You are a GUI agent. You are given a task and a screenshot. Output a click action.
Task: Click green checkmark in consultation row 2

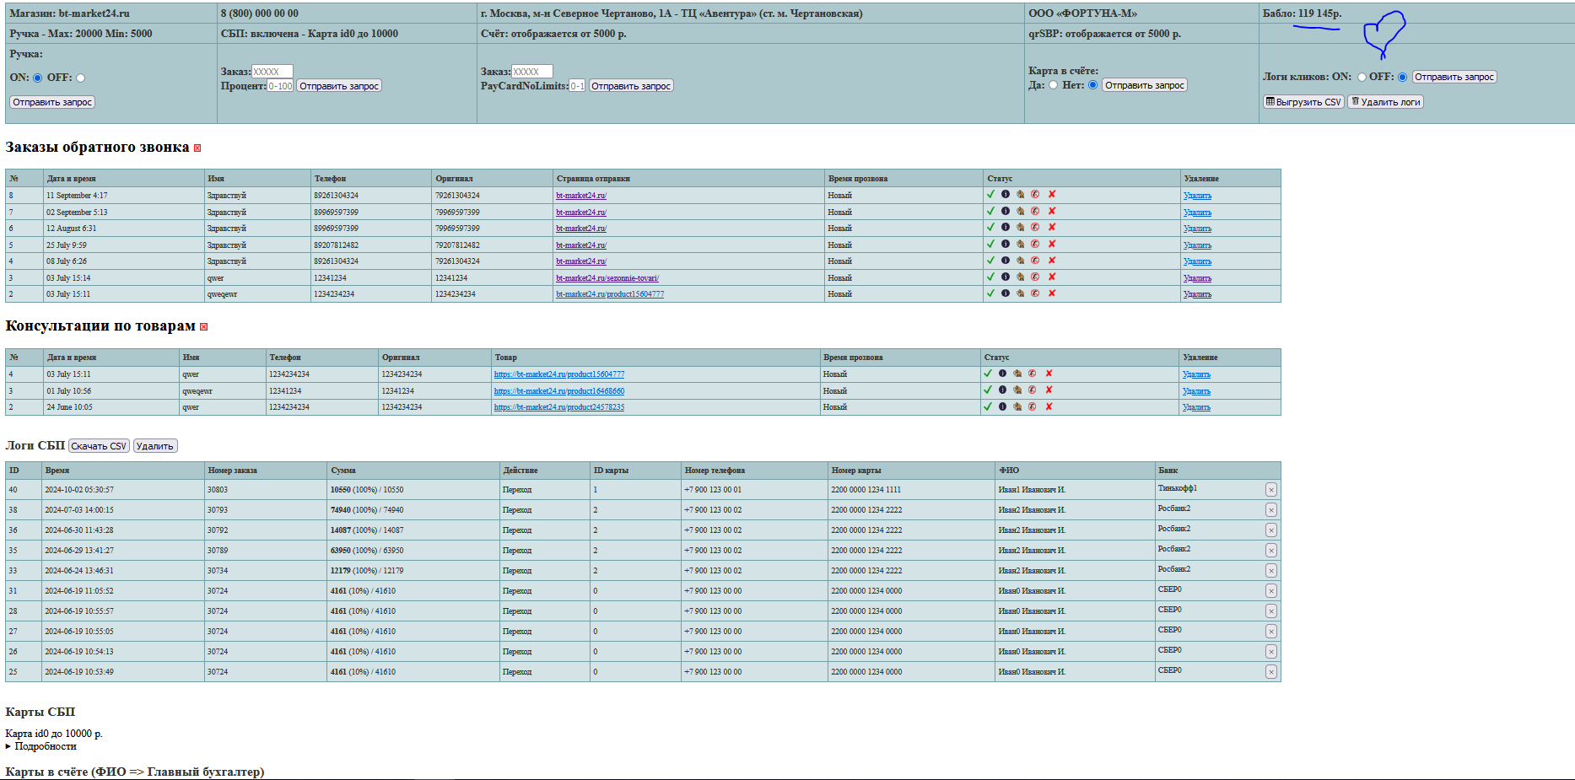point(988,406)
